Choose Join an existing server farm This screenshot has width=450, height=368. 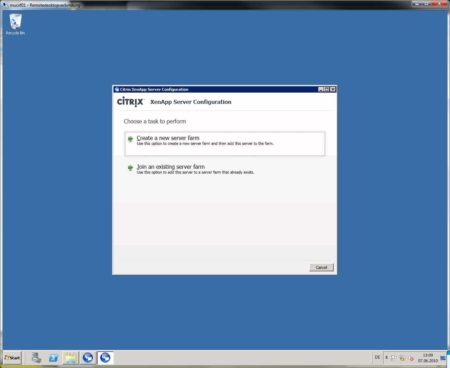tap(225, 169)
